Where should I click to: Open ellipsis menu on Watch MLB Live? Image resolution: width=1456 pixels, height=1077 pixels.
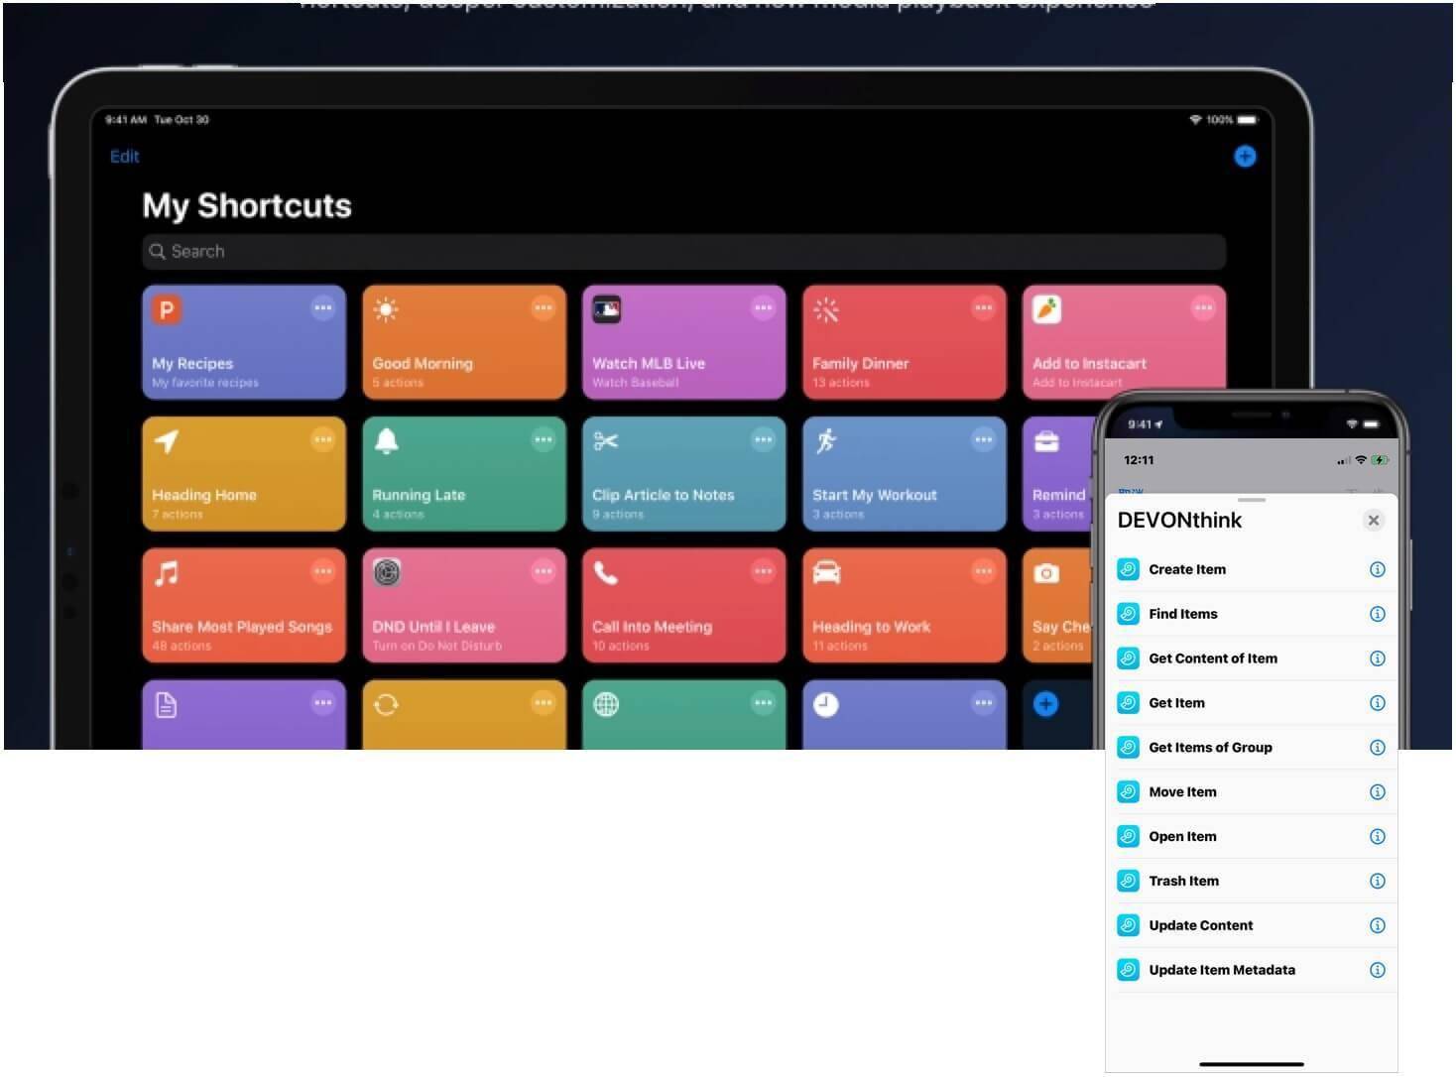point(763,308)
